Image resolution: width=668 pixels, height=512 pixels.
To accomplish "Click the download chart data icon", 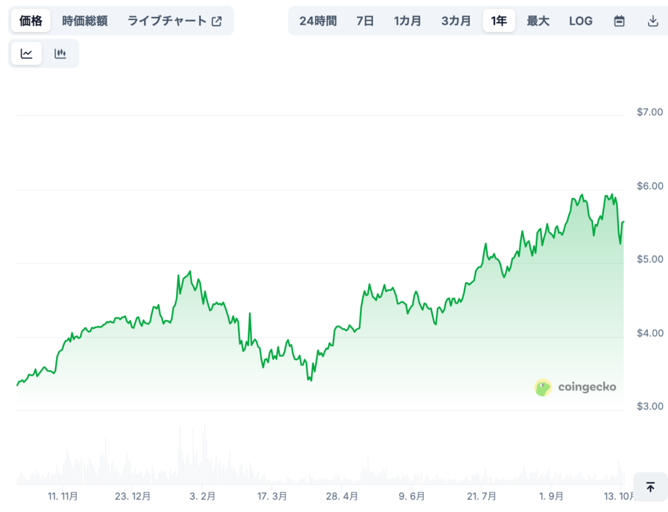I will [652, 21].
